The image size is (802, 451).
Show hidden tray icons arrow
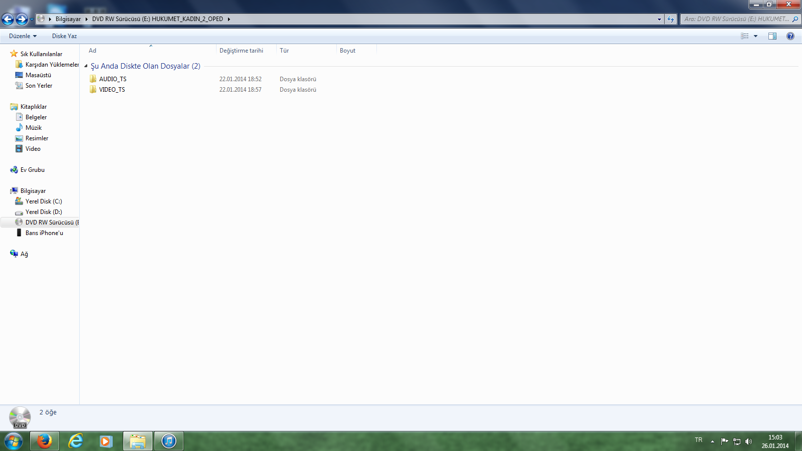pyautogui.click(x=712, y=441)
